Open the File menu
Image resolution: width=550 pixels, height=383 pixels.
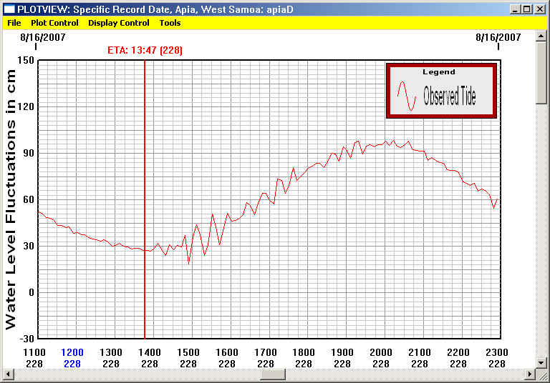click(x=14, y=23)
